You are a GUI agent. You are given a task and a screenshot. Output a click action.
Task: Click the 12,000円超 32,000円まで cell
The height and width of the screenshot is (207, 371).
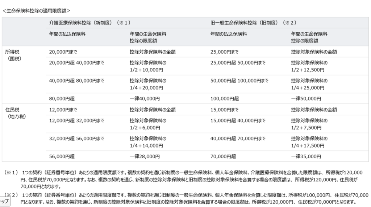tap(76, 120)
